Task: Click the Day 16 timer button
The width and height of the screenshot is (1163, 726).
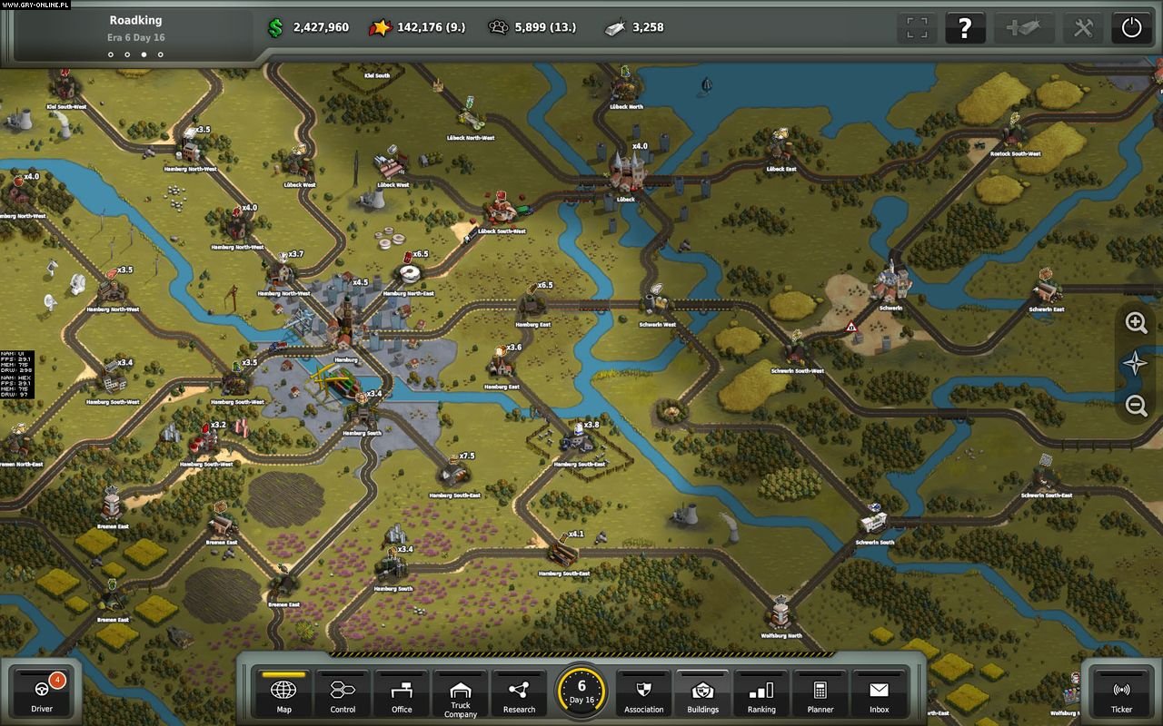Action: click(x=581, y=693)
